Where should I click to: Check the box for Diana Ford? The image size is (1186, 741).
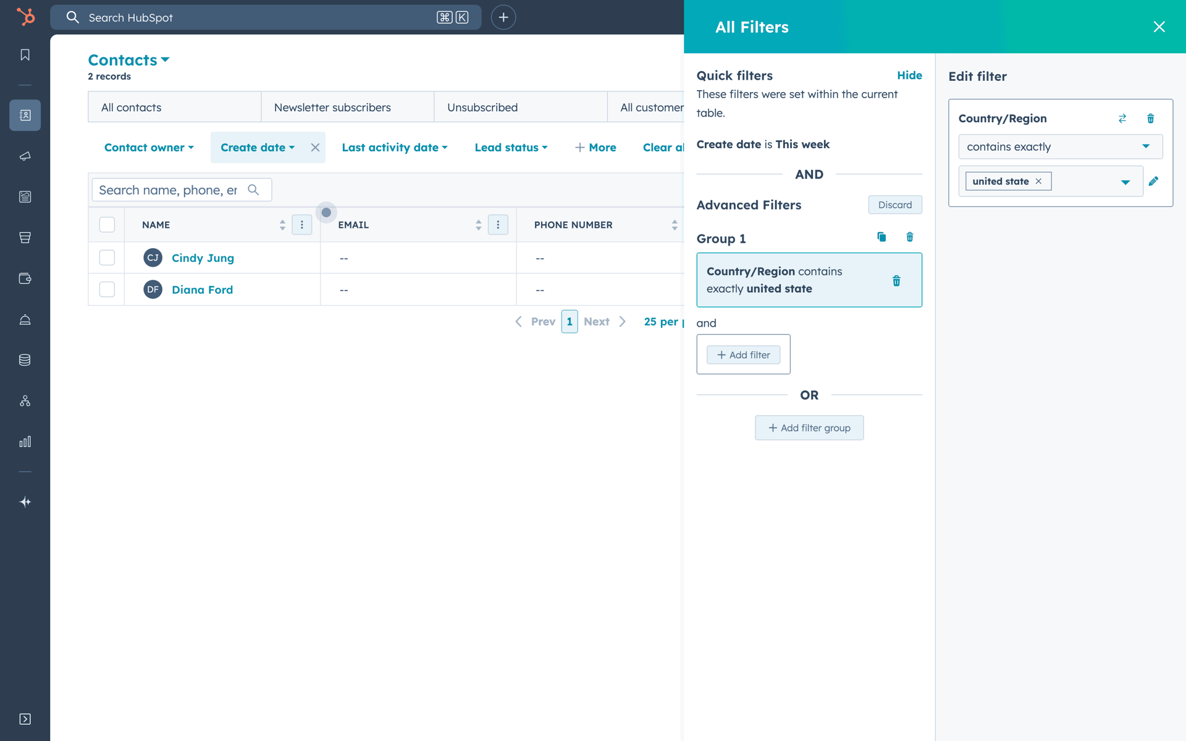pyautogui.click(x=107, y=289)
